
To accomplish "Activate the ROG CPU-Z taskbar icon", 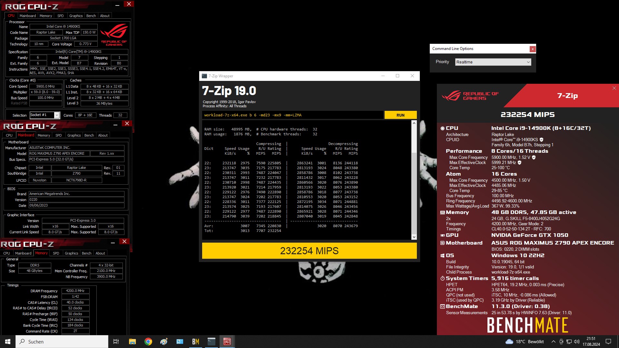I will [227, 342].
